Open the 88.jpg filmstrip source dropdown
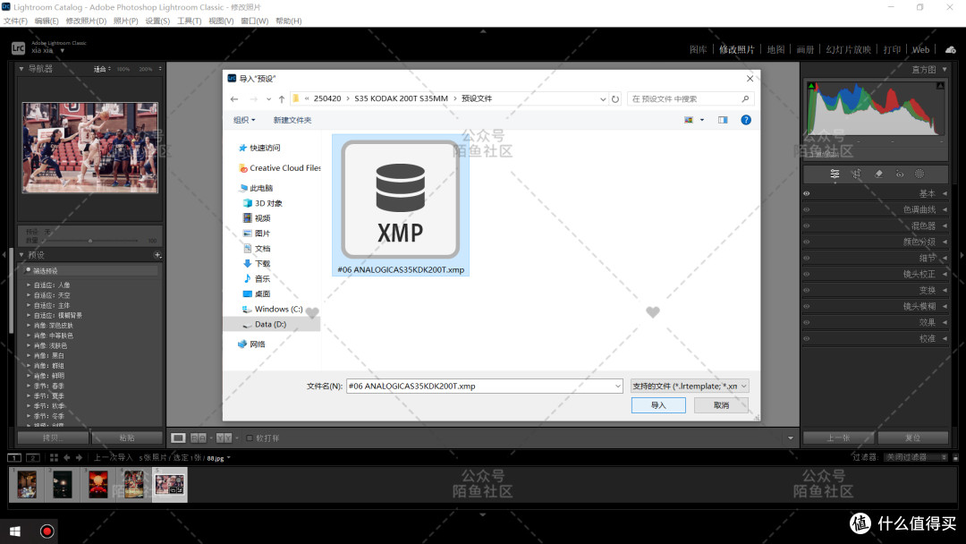 pyautogui.click(x=229, y=458)
